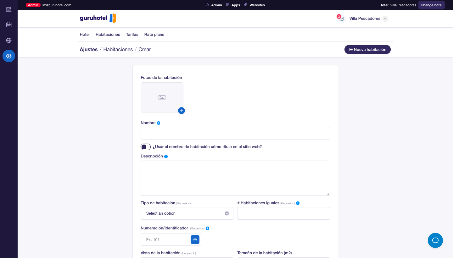
Task: Click the add identifier plus button
Action: coord(195,239)
